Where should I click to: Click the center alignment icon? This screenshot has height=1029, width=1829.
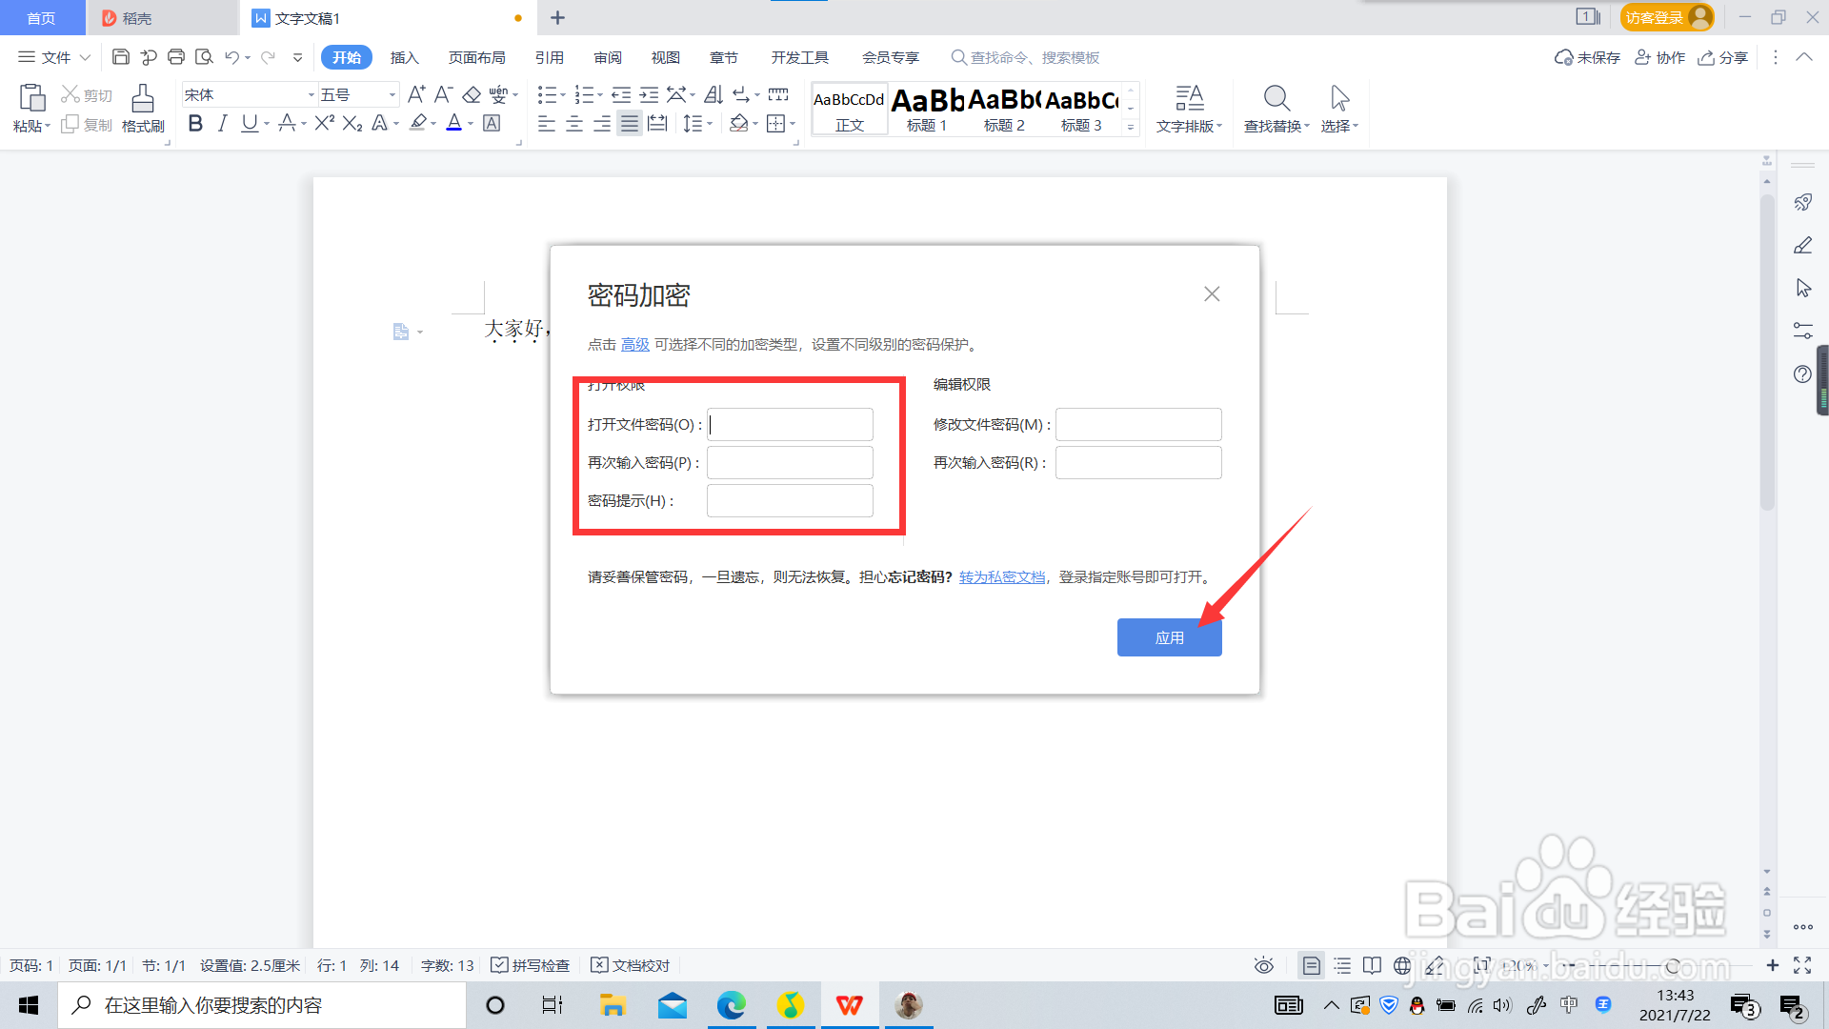(x=574, y=124)
